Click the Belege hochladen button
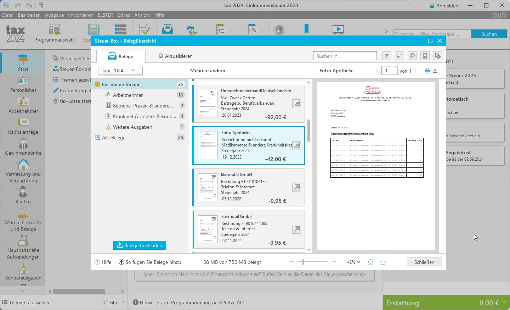The image size is (510, 310). pos(140,245)
